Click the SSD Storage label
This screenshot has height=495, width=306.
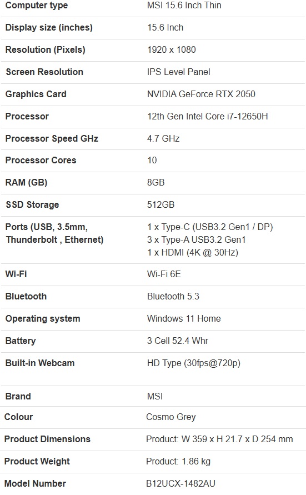[x=32, y=204]
